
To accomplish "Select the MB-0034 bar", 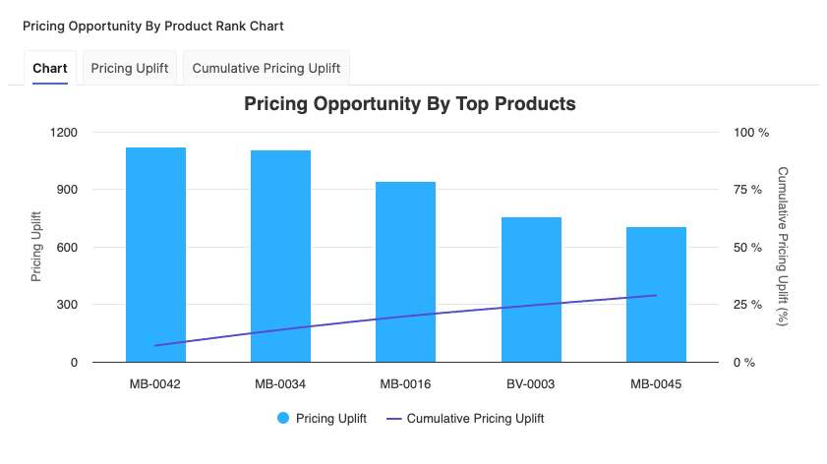I will (280, 256).
